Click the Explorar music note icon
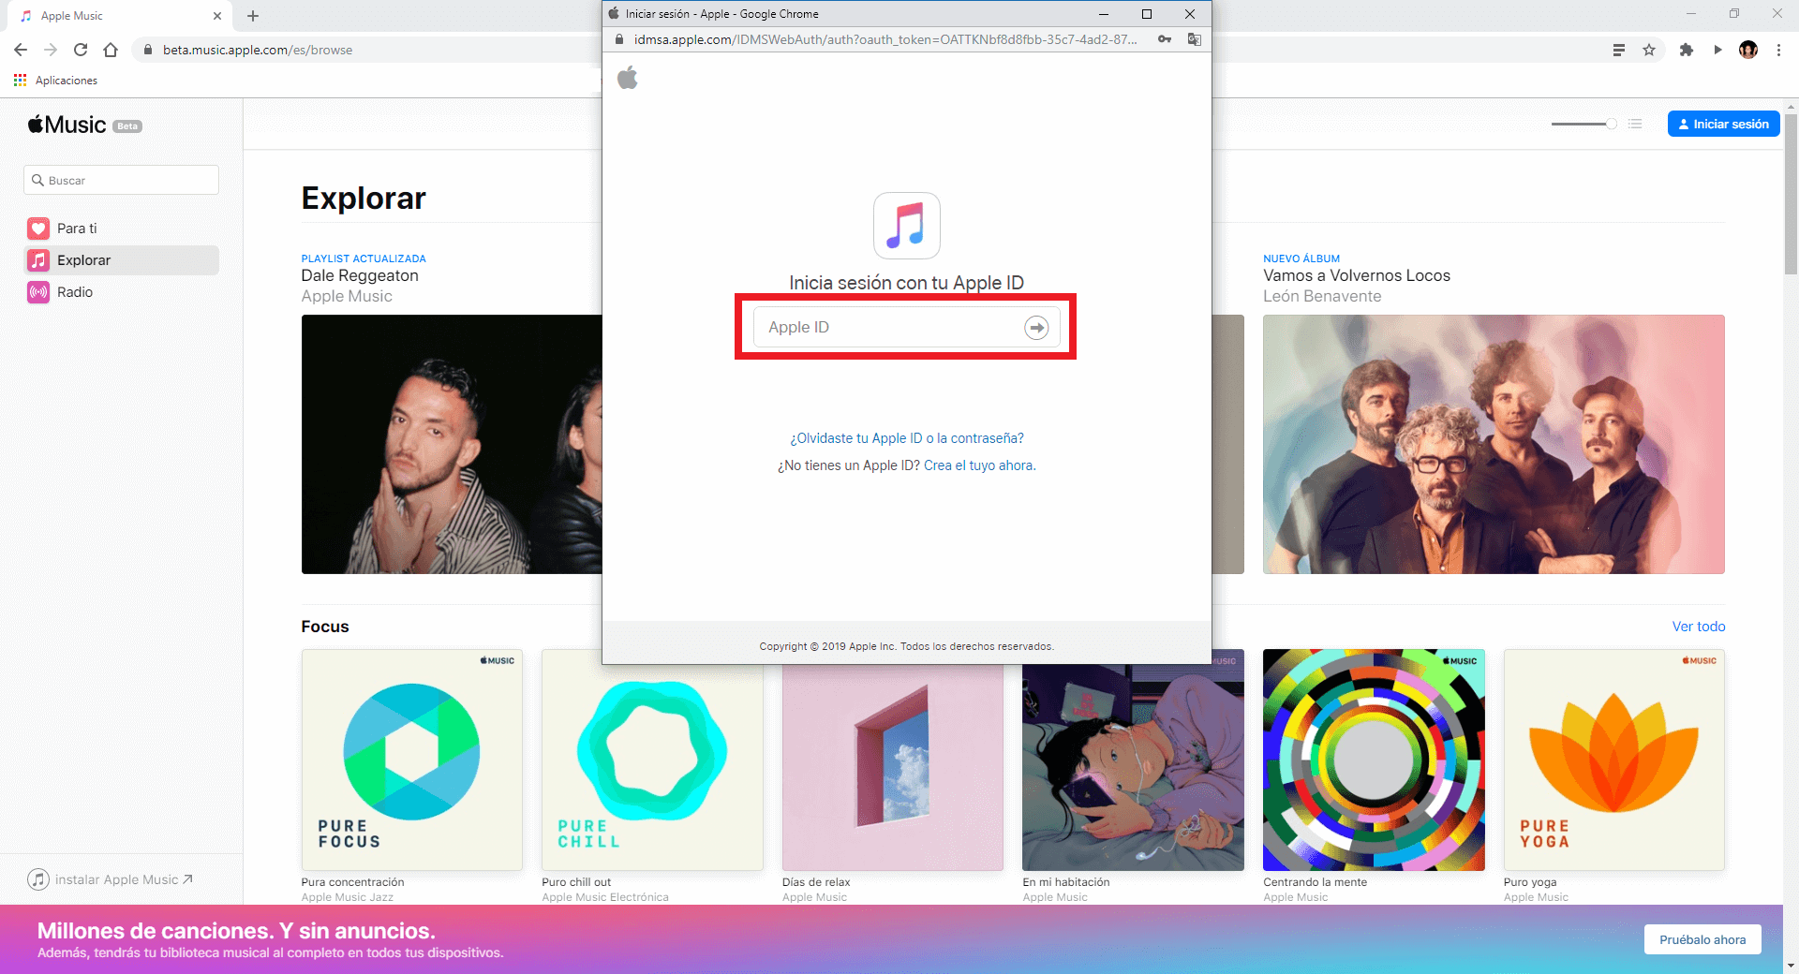Image resolution: width=1799 pixels, height=974 pixels. coord(38,260)
